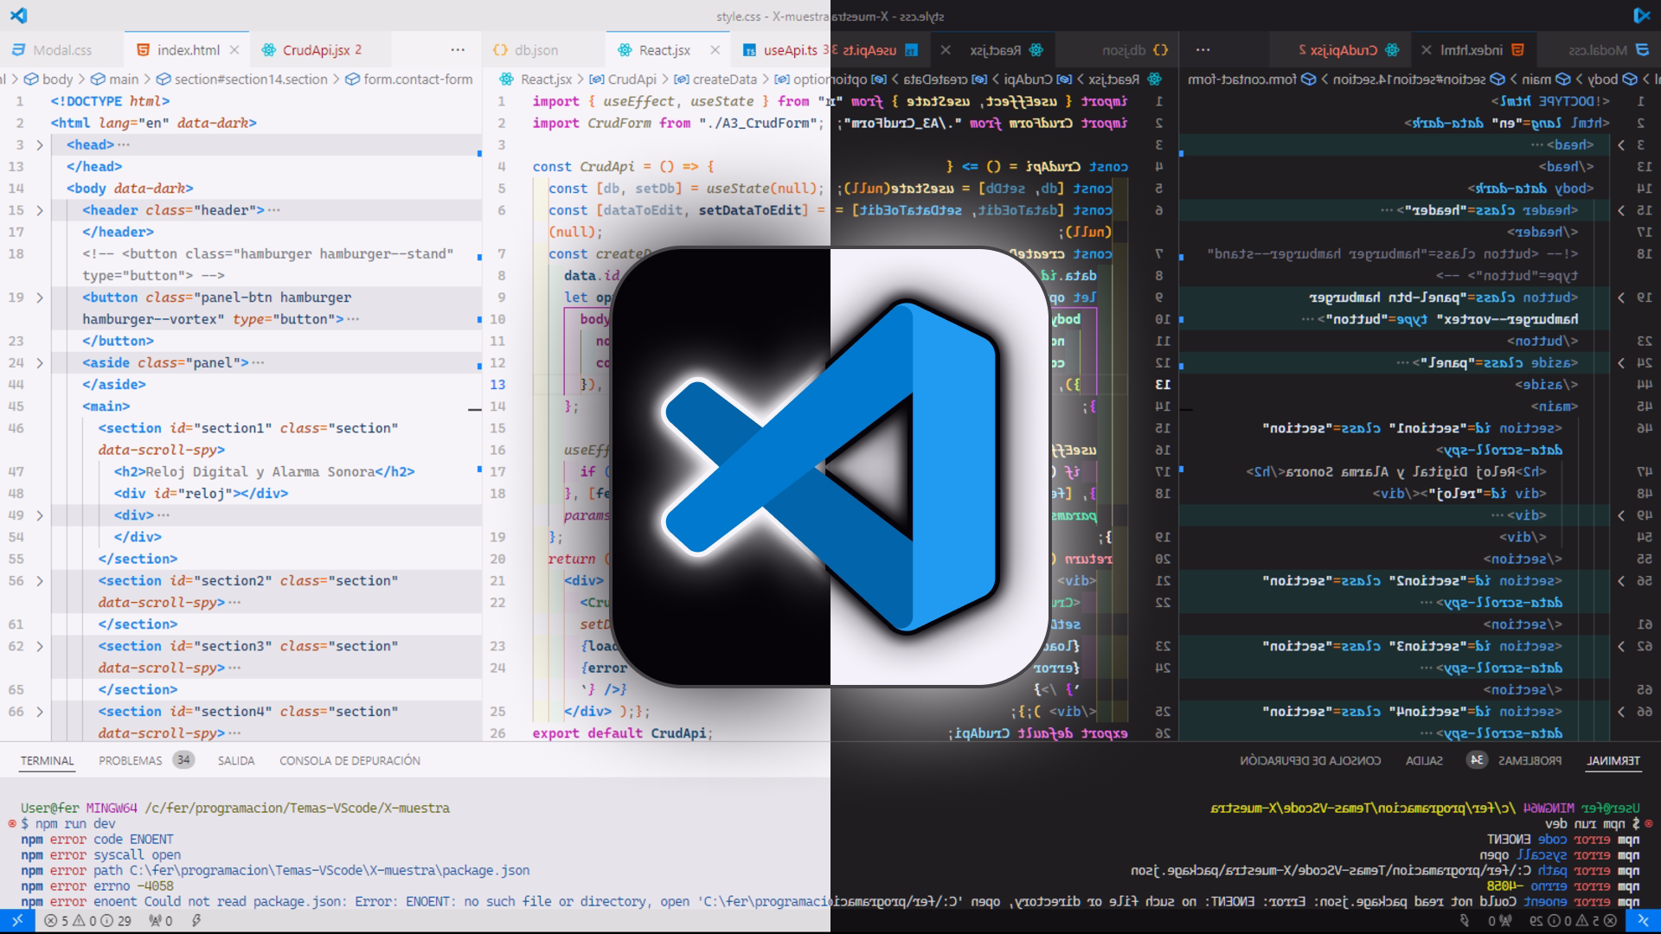
Task: Click the 'section#section14.section' breadcrumb in the light editor
Action: pos(251,80)
